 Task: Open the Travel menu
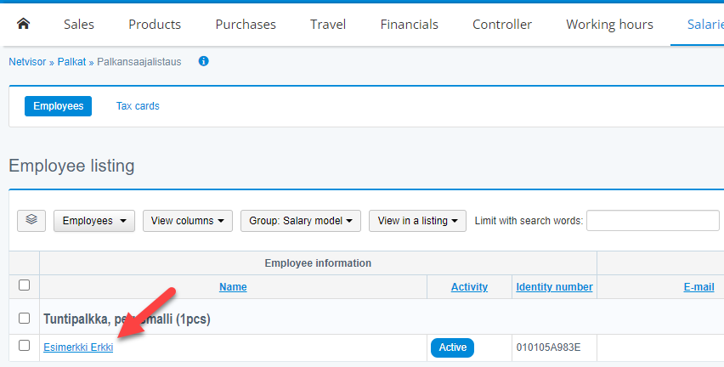[x=328, y=24]
